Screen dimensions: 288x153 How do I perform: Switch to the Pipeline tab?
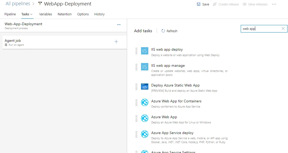click(10, 14)
